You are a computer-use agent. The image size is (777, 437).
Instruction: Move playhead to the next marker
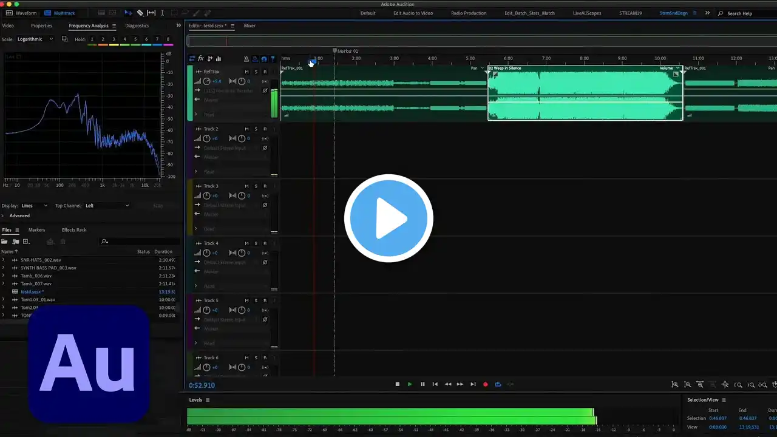(473, 384)
